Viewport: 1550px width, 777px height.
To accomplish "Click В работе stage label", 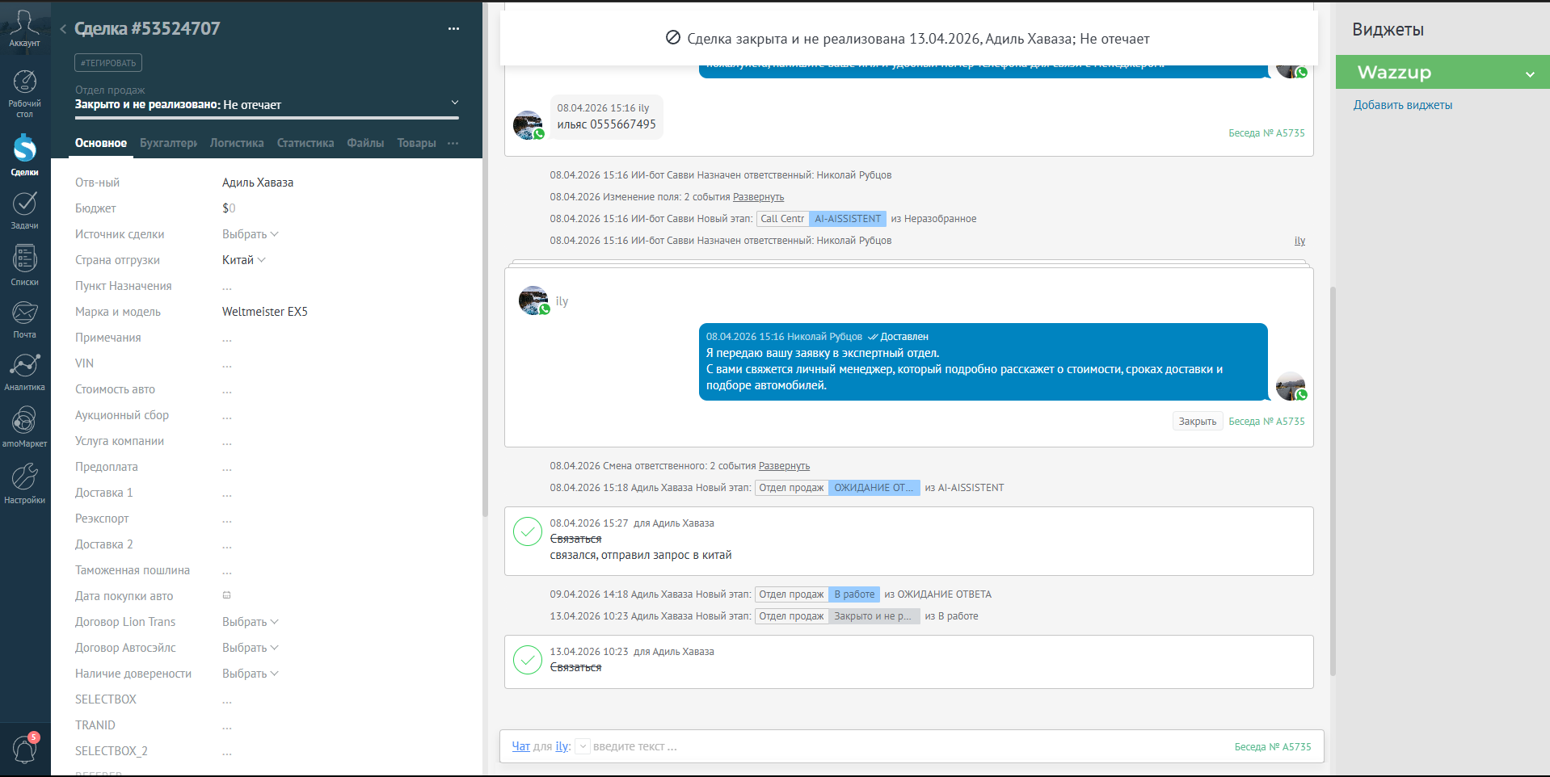I will click(854, 594).
